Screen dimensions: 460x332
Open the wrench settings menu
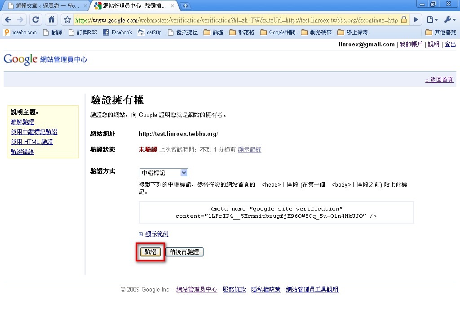[x=450, y=20]
